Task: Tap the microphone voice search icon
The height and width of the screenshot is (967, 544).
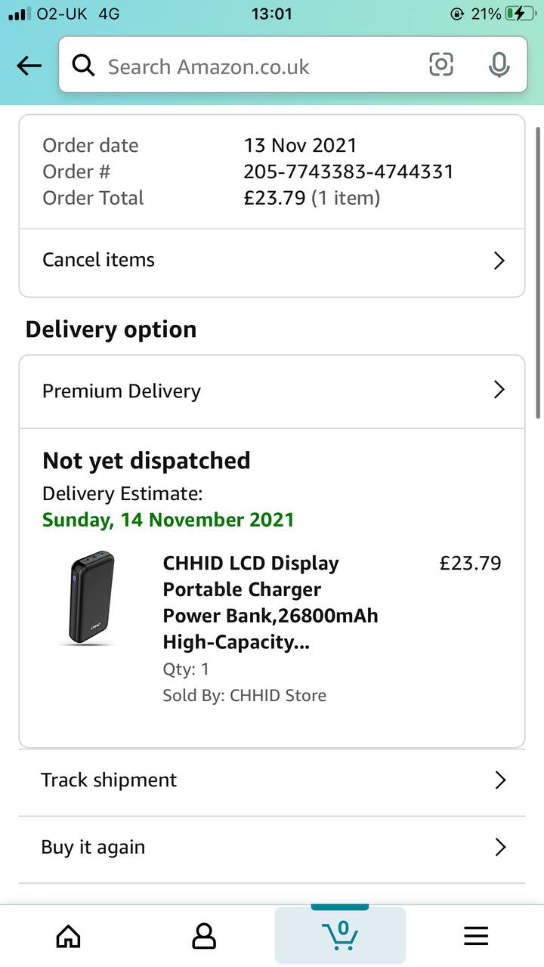Action: [499, 66]
